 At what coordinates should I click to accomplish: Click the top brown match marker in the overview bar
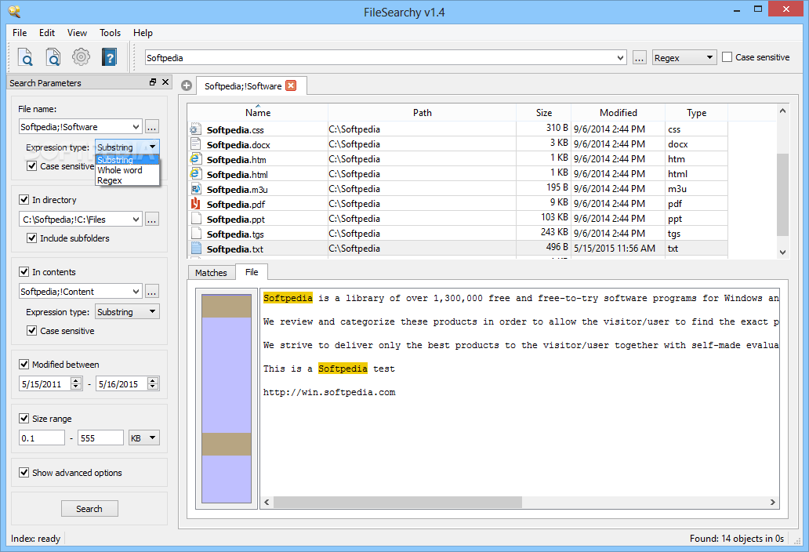coord(227,306)
